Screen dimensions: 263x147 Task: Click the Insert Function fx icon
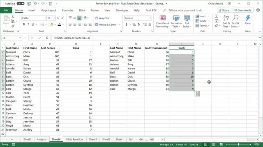click(47, 38)
